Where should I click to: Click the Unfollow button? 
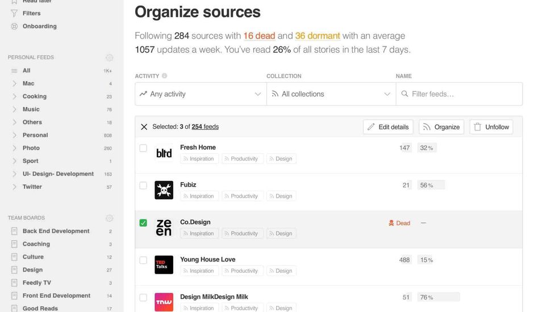coord(491,127)
